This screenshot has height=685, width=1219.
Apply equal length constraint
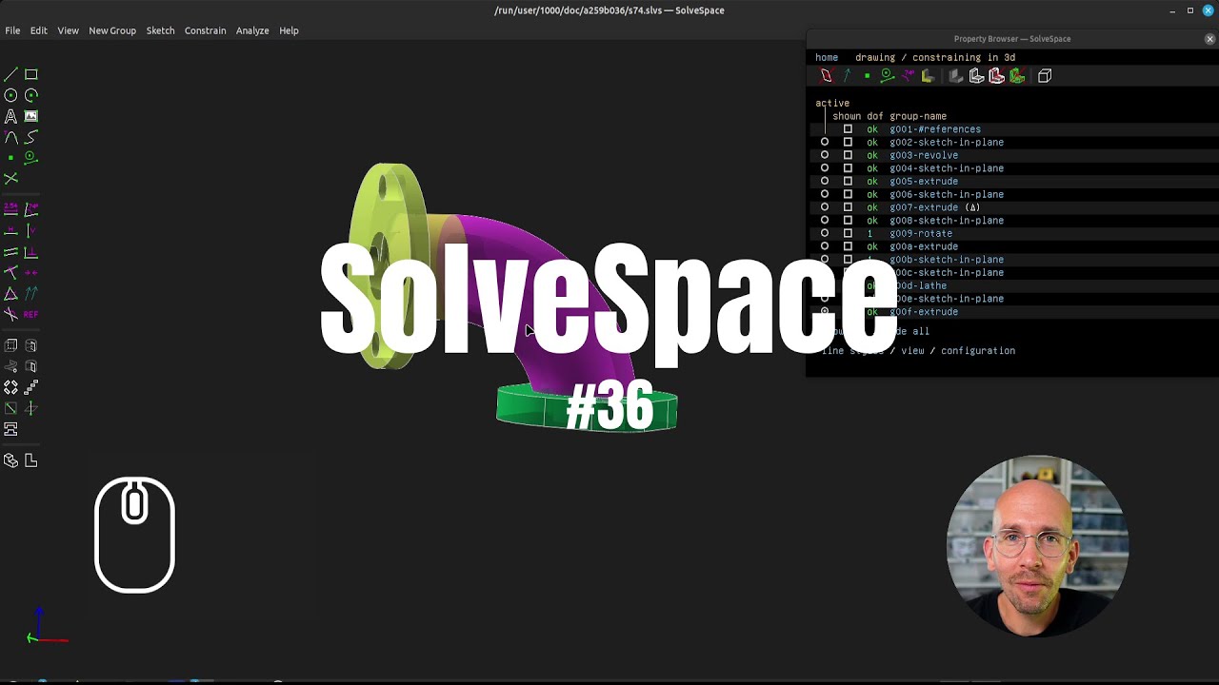[10, 293]
